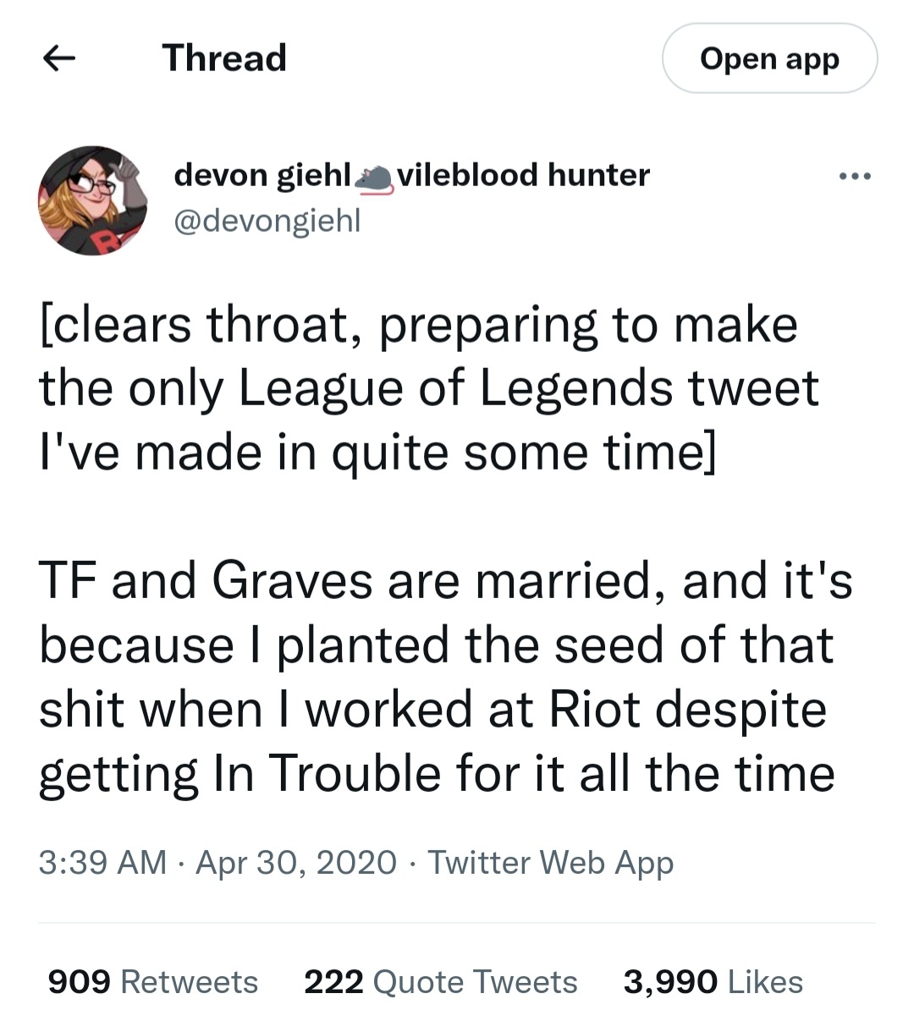Open the @devongiehl handle link
Image resolution: width=914 pixels, height=1032 pixels.
click(x=267, y=220)
